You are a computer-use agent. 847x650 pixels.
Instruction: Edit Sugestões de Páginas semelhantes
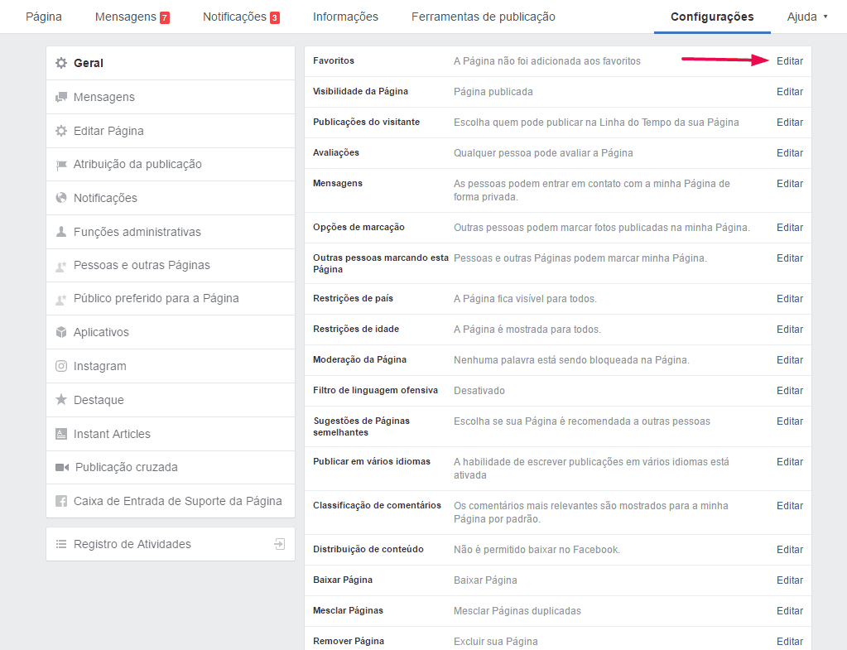point(790,421)
